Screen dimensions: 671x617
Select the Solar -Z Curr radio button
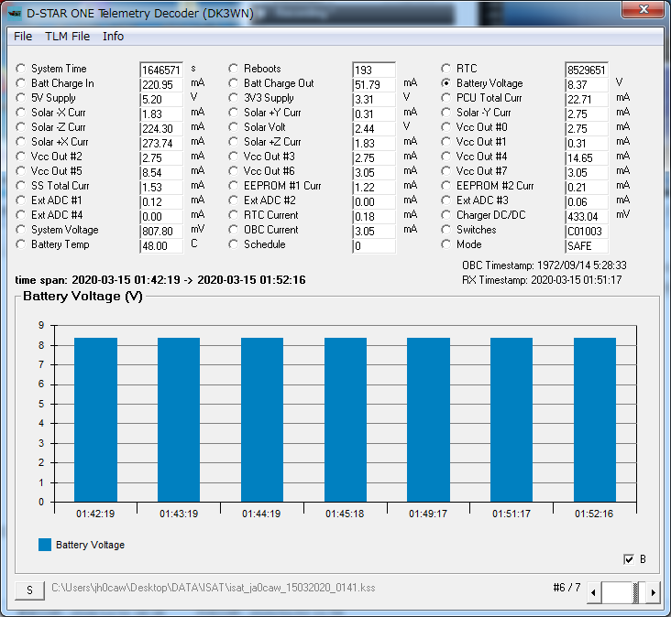20,127
